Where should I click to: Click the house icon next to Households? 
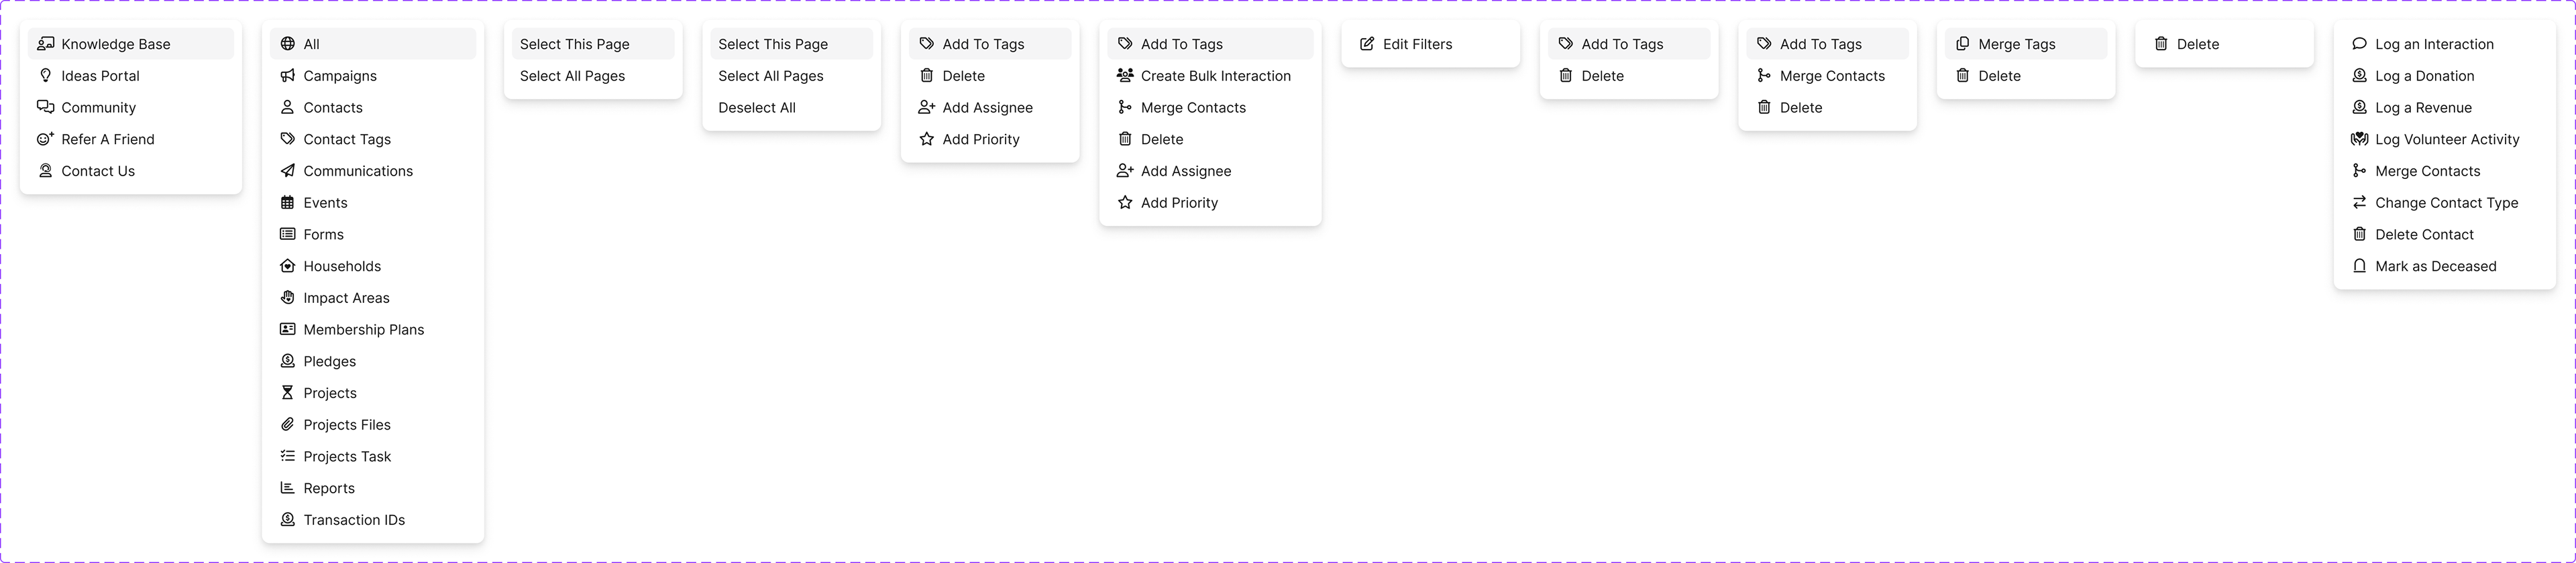(x=288, y=267)
